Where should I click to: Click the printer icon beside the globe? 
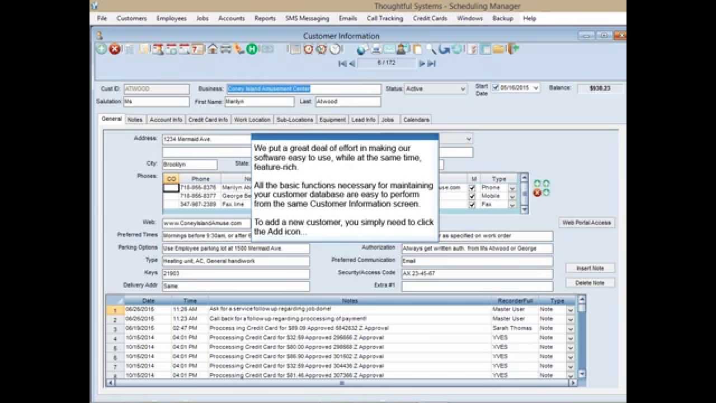tap(376, 49)
